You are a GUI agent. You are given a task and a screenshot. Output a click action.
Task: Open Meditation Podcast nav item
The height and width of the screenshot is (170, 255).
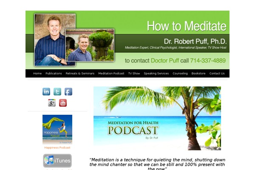111,74
